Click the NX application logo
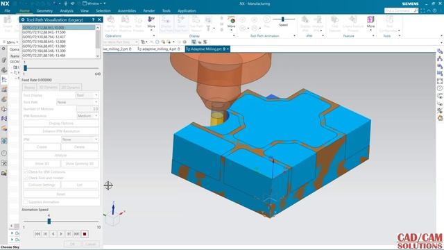Viewport: 444px width, 250px height. [x=5, y=3]
